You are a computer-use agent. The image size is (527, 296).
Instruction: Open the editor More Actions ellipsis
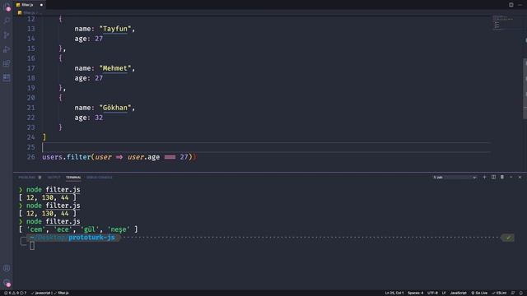pos(520,5)
